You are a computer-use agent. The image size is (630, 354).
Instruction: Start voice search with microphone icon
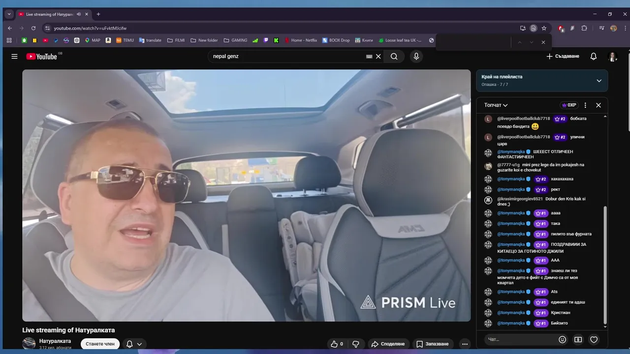point(416,57)
